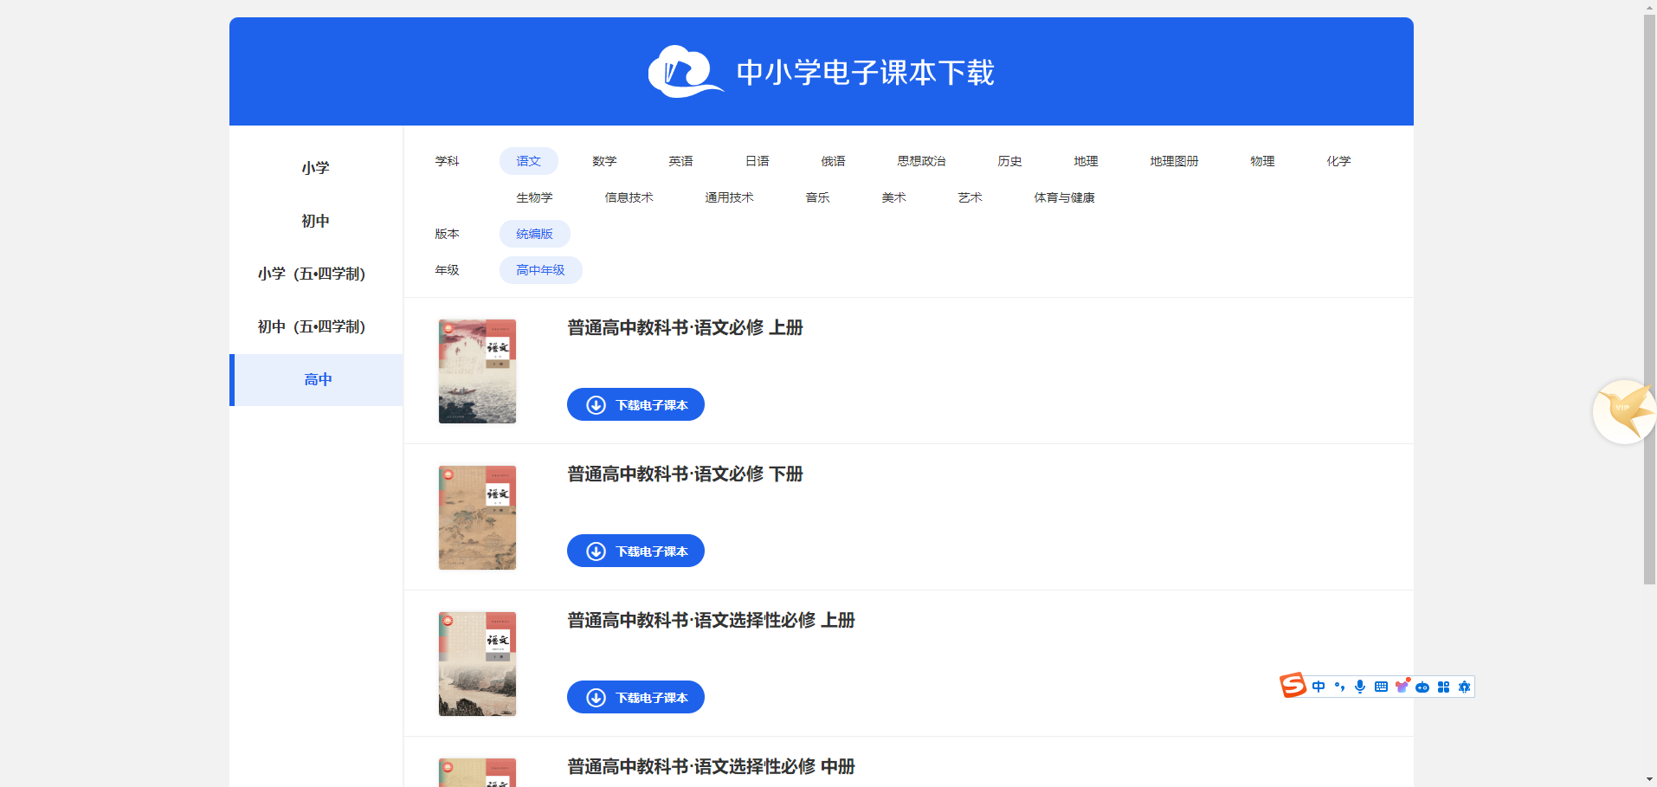Open cover thumbnail of 语文必修 上册

tap(477, 371)
